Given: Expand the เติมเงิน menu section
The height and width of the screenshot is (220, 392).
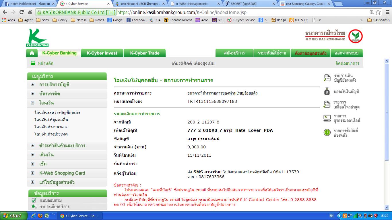Looking at the screenshot, I should [33, 155].
